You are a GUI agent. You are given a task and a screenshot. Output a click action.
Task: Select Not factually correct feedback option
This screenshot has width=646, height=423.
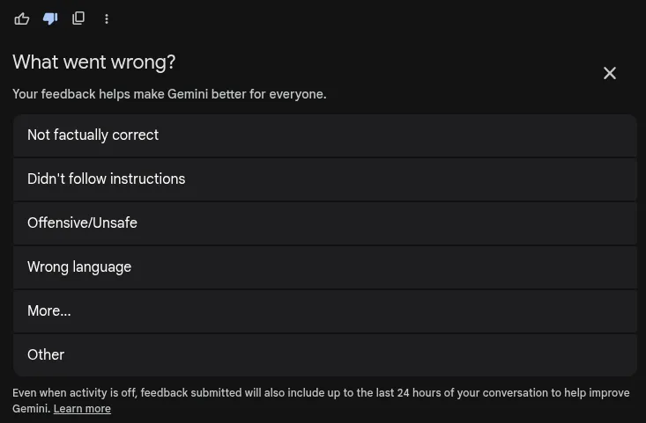(324, 135)
